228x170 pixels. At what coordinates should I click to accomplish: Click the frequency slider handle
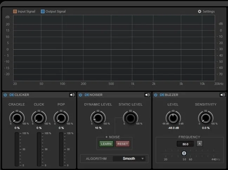pos(184,153)
